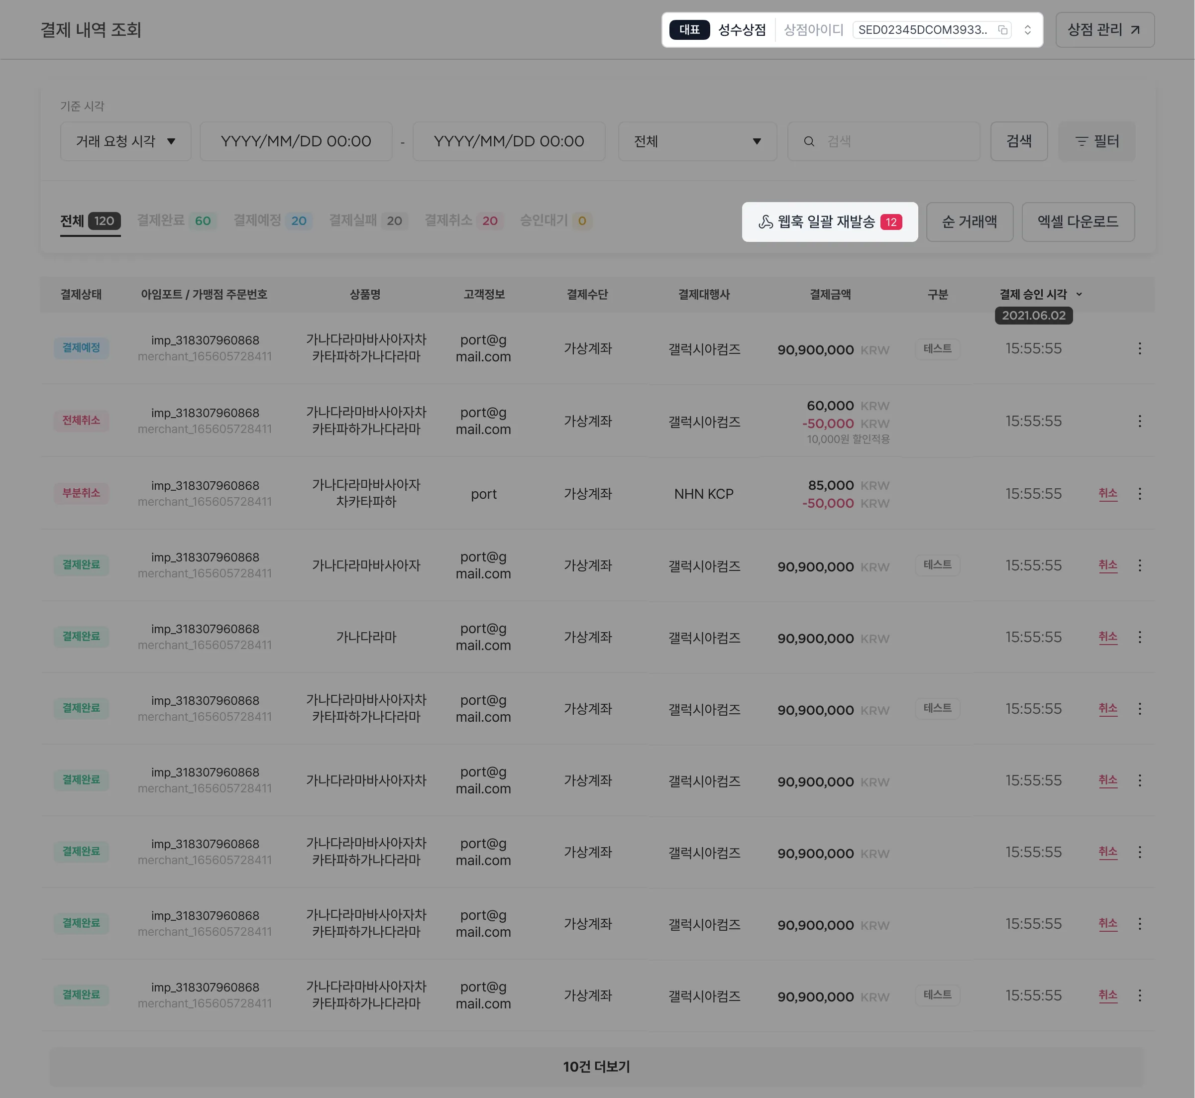Click webhook icon in 웹훅 일괄 재발송

pyautogui.click(x=765, y=222)
